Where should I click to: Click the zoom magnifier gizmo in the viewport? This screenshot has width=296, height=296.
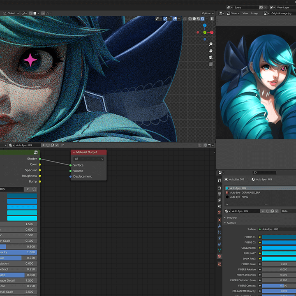[210, 44]
